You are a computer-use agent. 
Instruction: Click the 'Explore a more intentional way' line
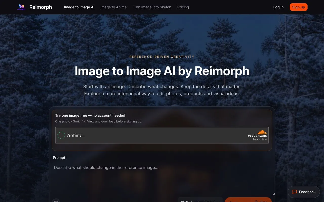pyautogui.click(x=162, y=94)
